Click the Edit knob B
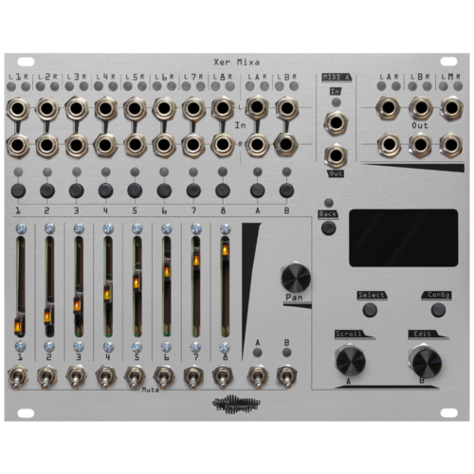474x474 pixels. (426, 361)
